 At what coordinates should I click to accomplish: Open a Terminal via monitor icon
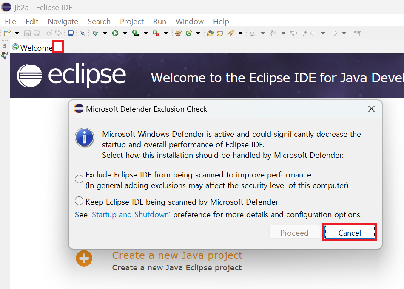coord(71,33)
